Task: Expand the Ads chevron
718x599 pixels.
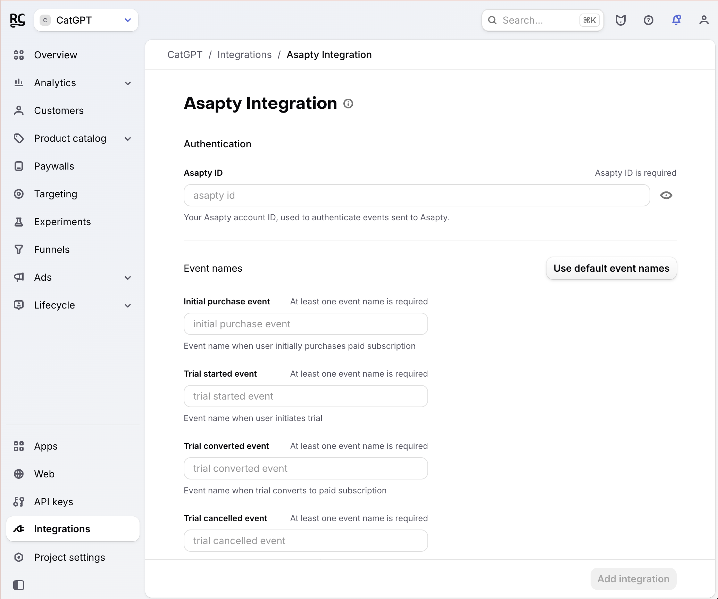Action: coord(128,278)
